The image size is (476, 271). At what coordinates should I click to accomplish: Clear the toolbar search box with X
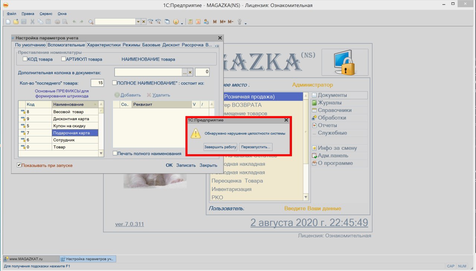[x=144, y=22]
